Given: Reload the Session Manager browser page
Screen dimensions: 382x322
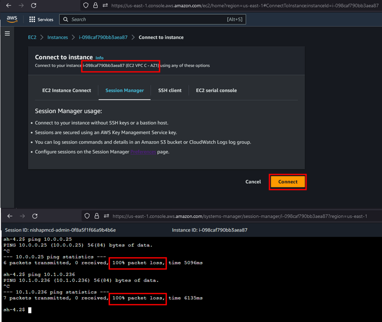Looking at the screenshot, I should pos(35,216).
